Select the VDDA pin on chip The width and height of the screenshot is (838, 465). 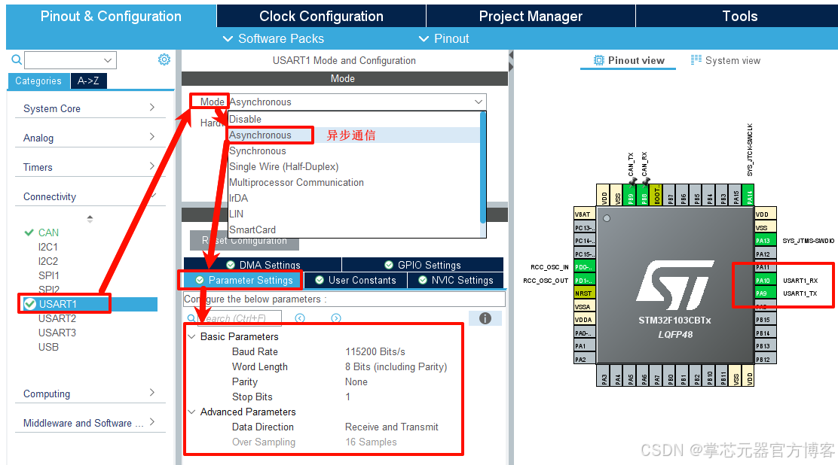(584, 320)
